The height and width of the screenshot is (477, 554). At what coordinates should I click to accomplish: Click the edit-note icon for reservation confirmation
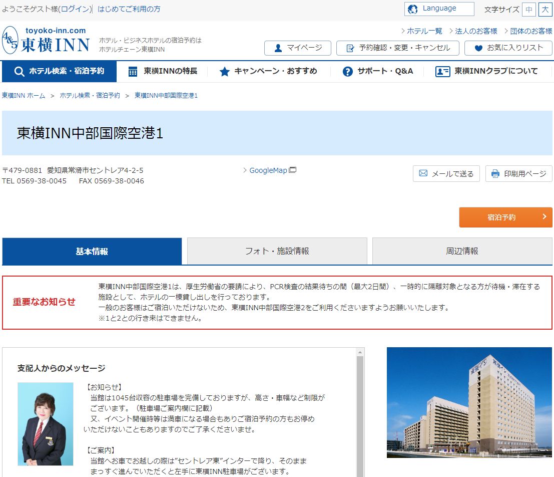click(x=350, y=48)
